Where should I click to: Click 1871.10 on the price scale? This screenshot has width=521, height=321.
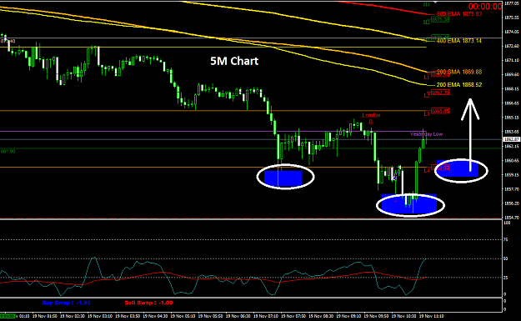[512, 60]
